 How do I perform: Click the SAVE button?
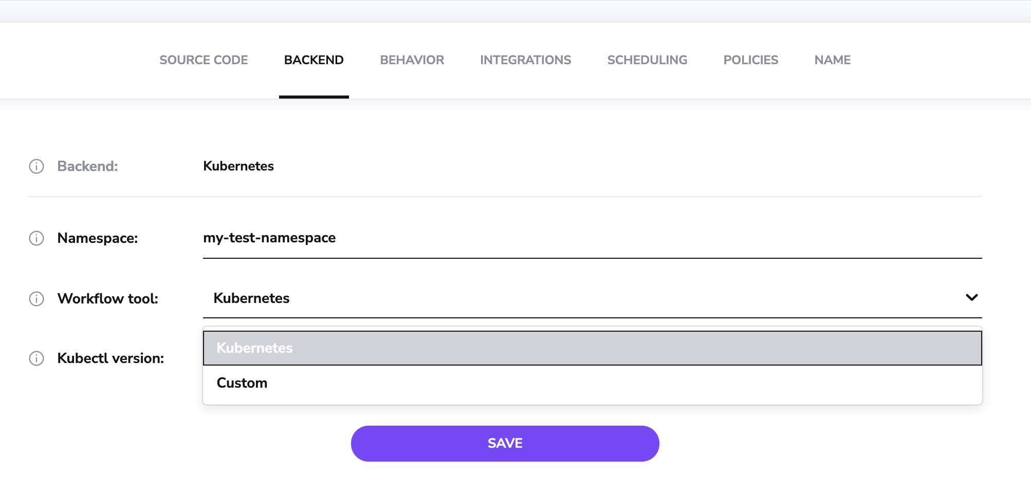pos(505,443)
